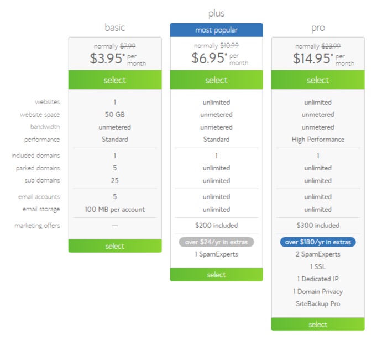Click '1 SpamExperts' under plus plan
The height and width of the screenshot is (342, 382).
pos(216,254)
